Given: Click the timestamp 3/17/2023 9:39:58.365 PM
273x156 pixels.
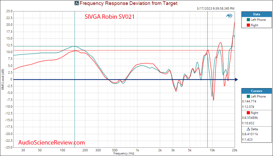Looking at the screenshot, I should [216, 9].
